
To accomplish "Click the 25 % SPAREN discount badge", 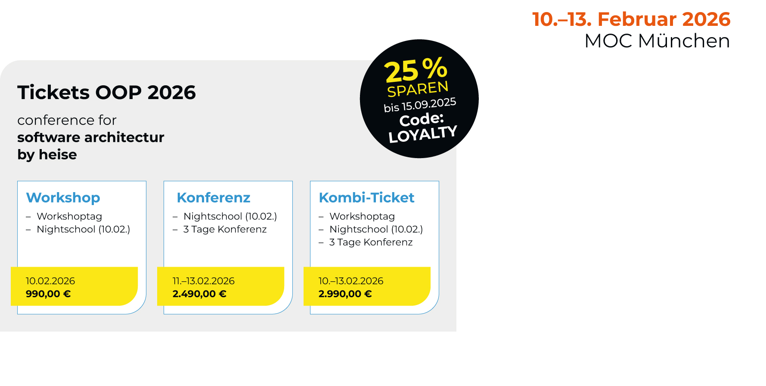I will (x=419, y=99).
